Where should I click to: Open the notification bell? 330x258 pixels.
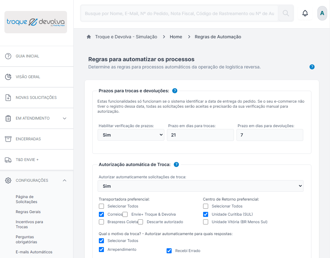(305, 13)
